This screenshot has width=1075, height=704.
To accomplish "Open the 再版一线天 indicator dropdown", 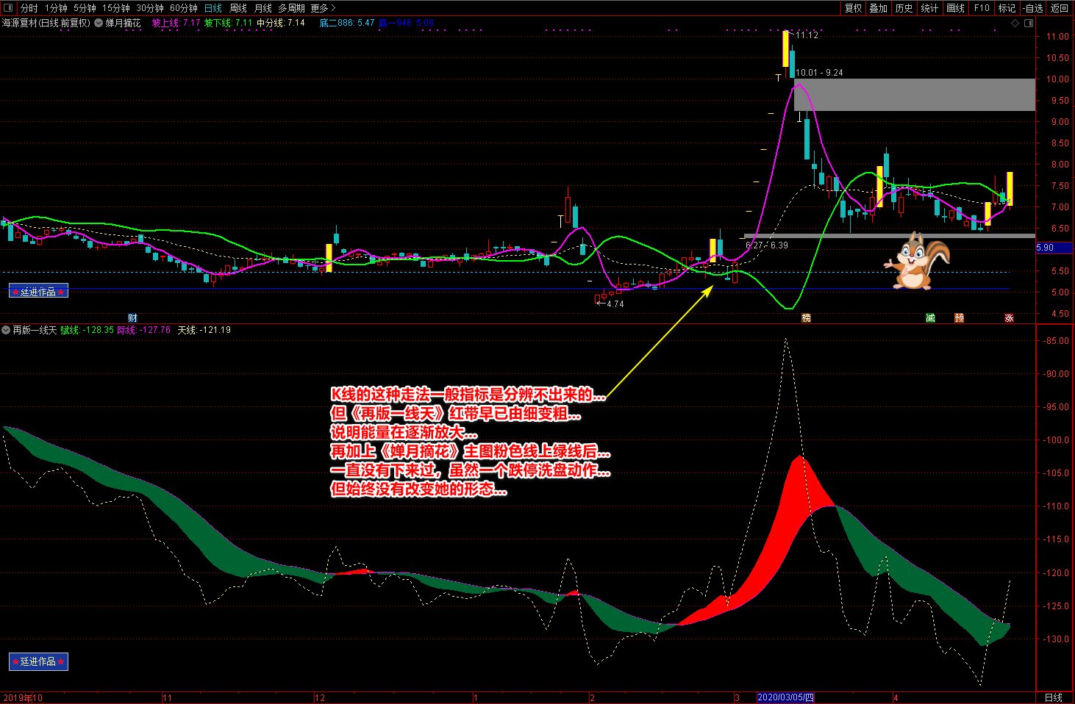I will point(6,330).
